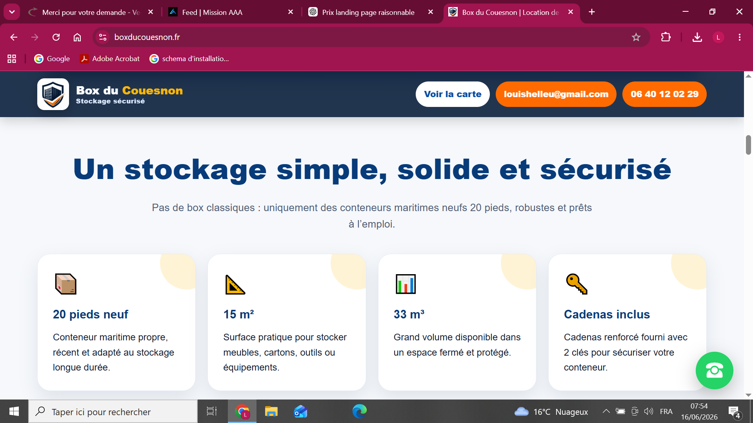
Task: Click the set square ruler icon
Action: [x=235, y=284]
